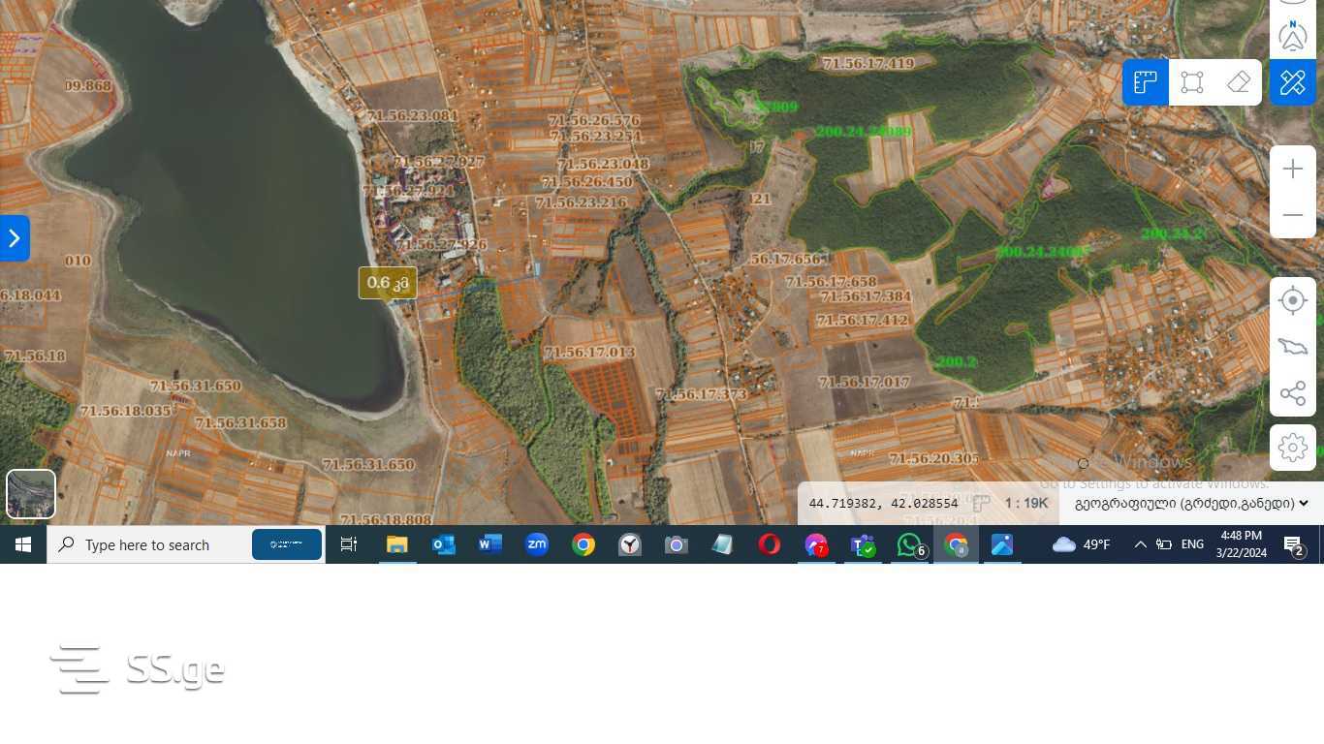Zoom in on the map
This screenshot has width=1324, height=744.
(1293, 170)
